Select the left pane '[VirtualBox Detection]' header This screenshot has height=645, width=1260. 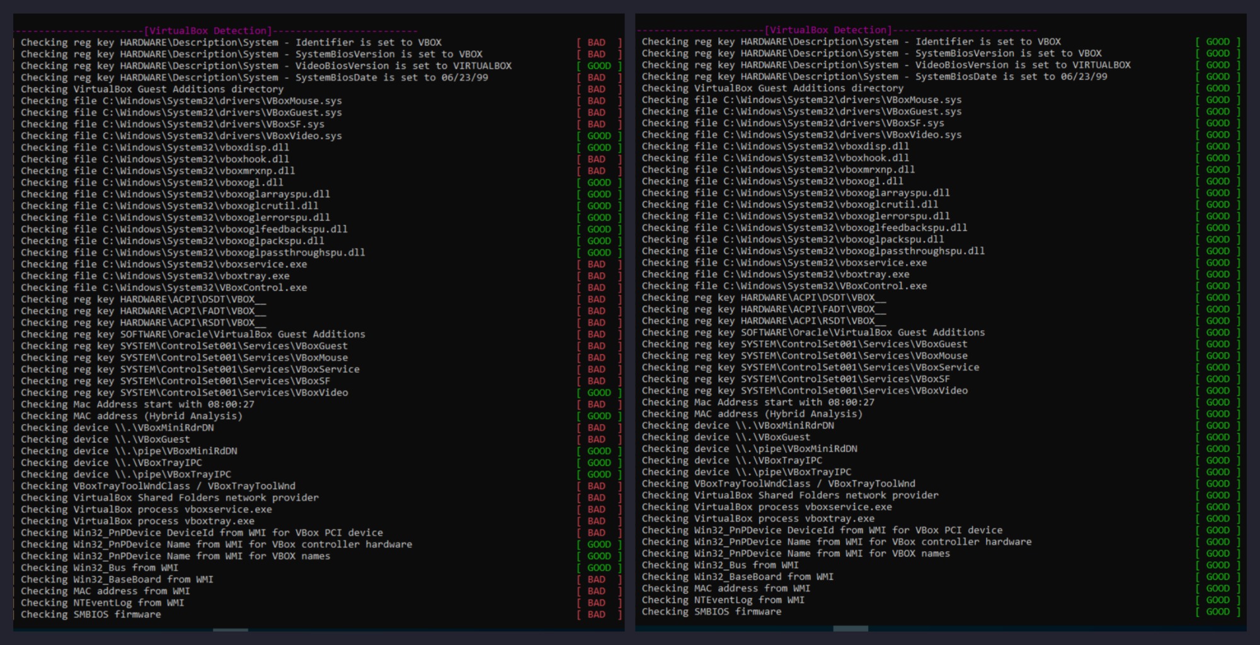(209, 30)
